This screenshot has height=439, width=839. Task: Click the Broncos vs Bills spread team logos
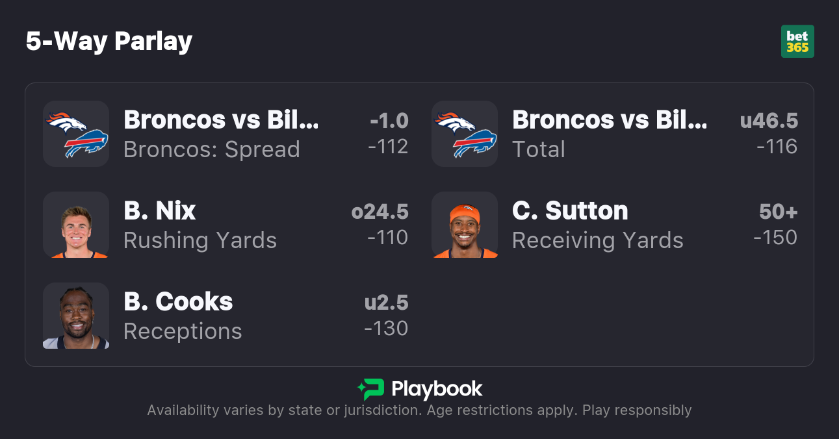point(76,134)
